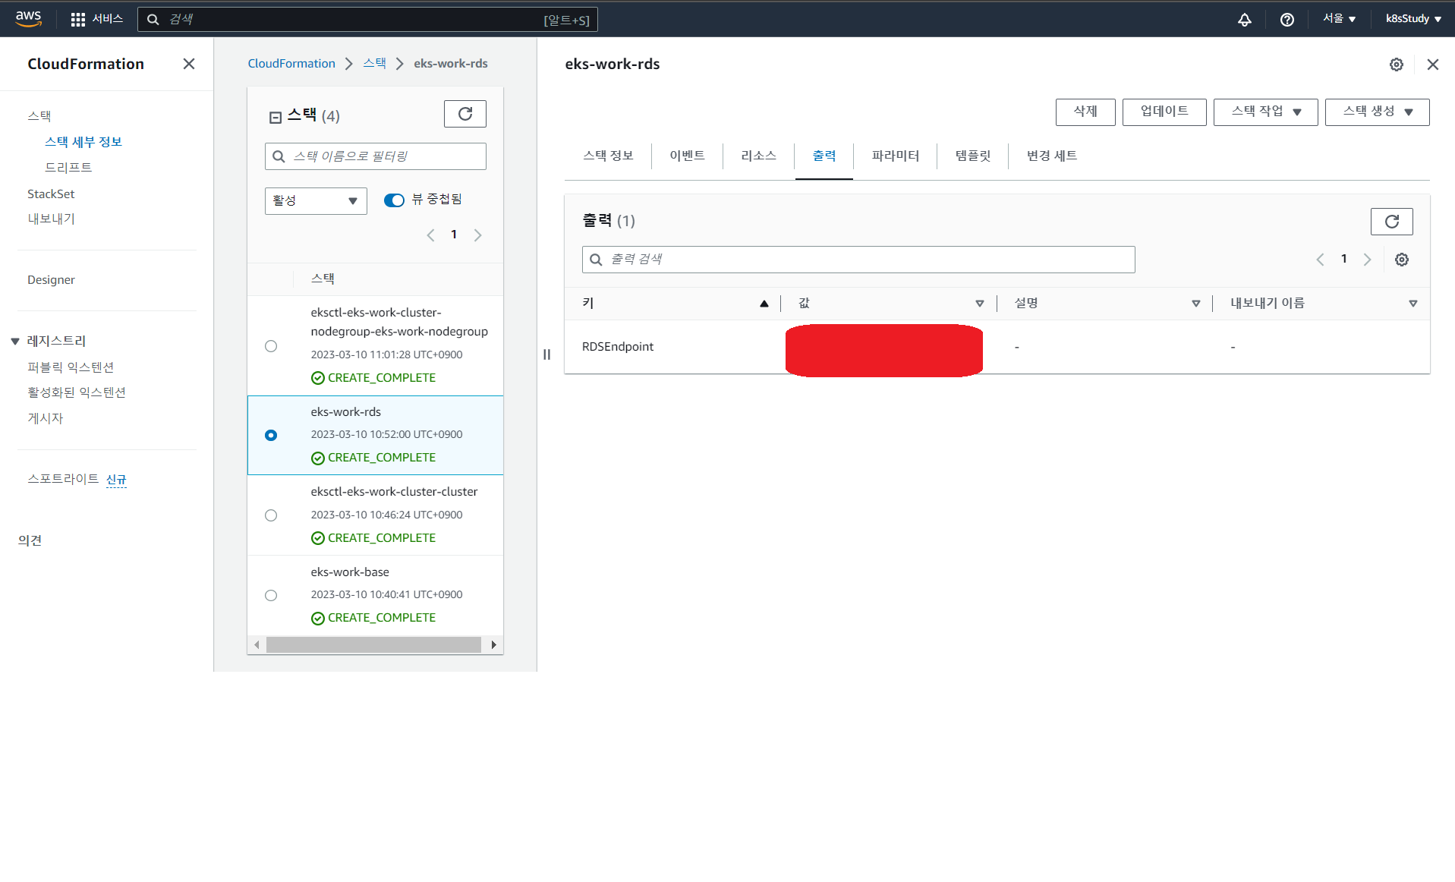
Task: Focus the top AWS search field
Action: (x=367, y=20)
